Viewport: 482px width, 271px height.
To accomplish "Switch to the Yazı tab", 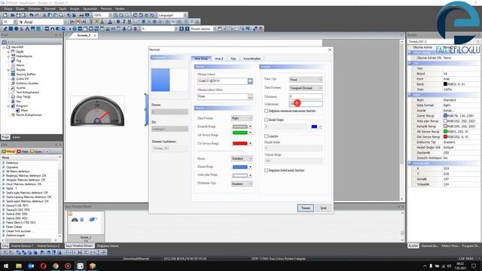I will coord(233,59).
